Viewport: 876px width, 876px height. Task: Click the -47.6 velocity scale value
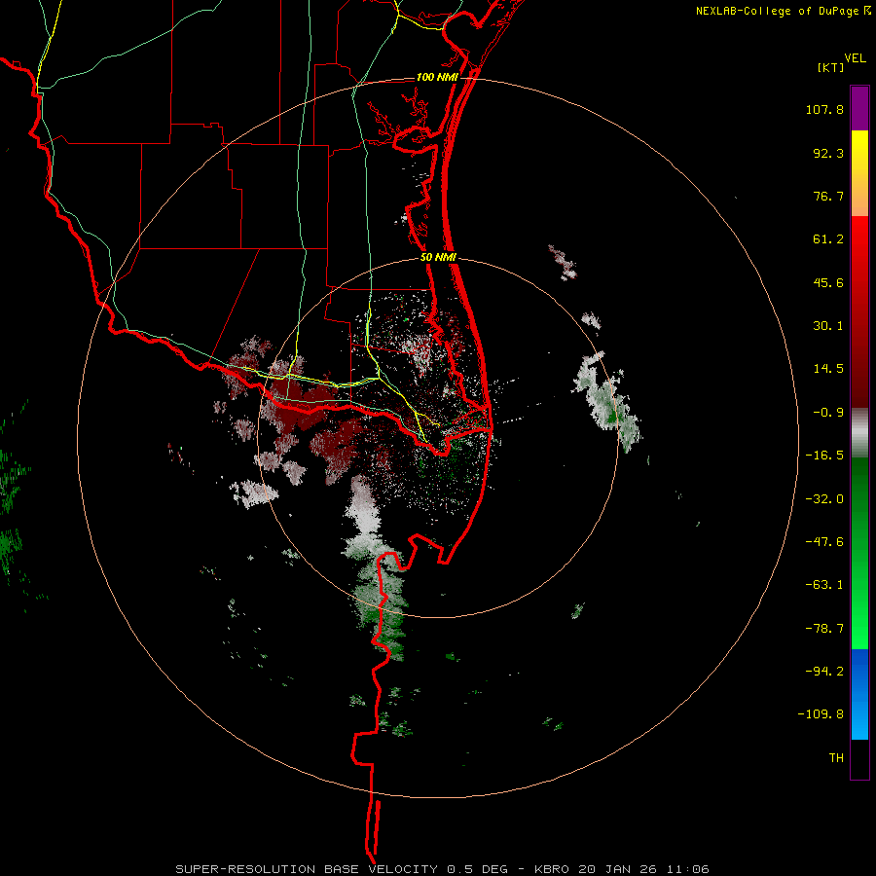click(824, 542)
